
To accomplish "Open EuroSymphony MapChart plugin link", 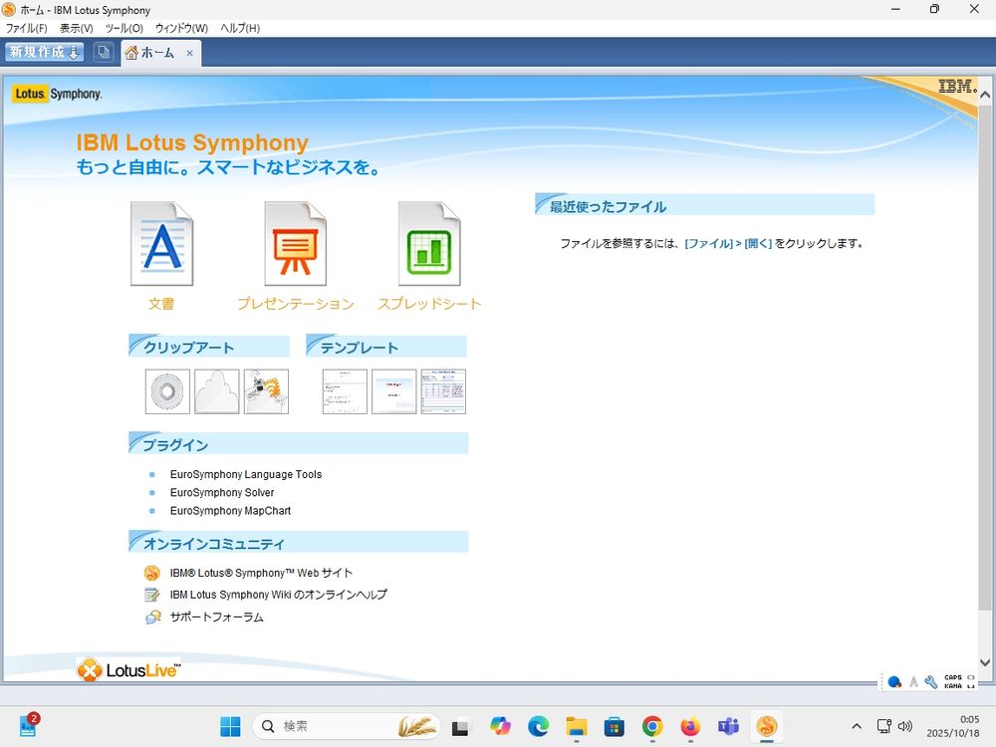I will (230, 511).
